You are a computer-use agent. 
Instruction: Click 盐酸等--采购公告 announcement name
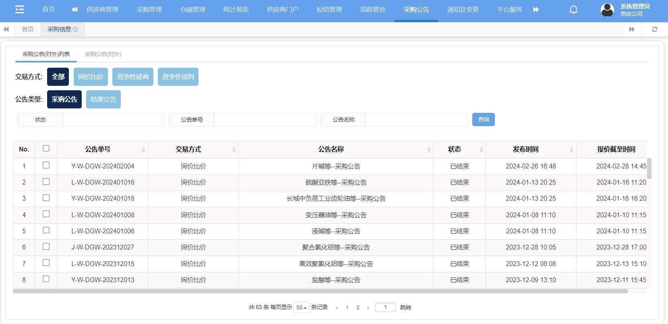coord(336,280)
